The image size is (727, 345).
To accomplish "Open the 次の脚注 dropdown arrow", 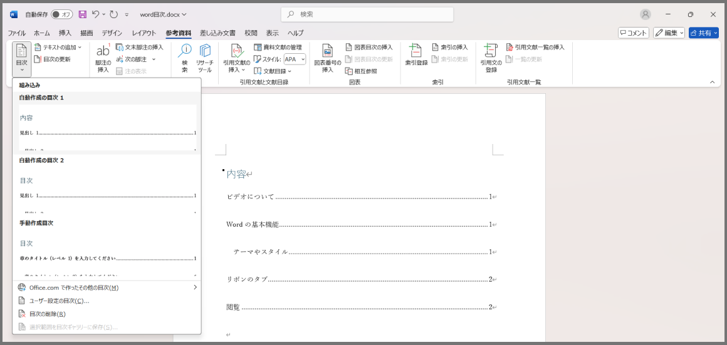I will [x=154, y=59].
